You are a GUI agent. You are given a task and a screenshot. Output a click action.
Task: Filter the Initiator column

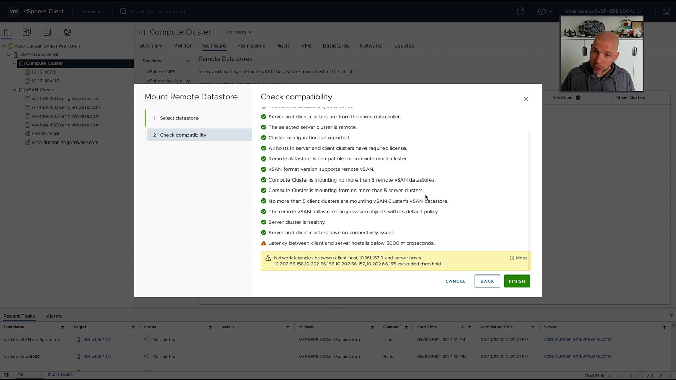(x=372, y=327)
